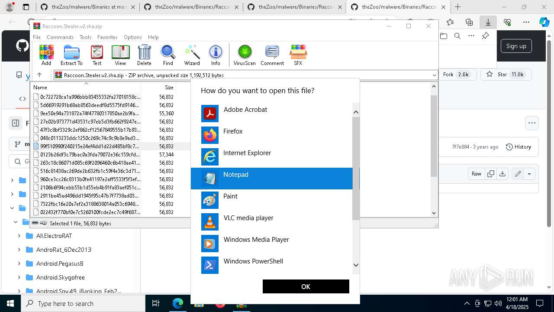
Task: Open the View file tool
Action: coord(120,55)
